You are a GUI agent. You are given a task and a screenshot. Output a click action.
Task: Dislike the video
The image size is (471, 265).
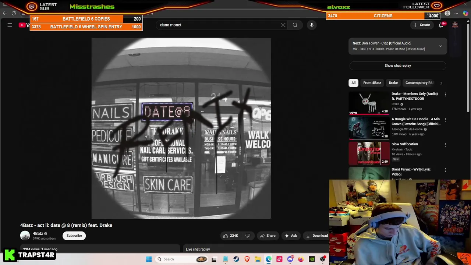pos(248,236)
